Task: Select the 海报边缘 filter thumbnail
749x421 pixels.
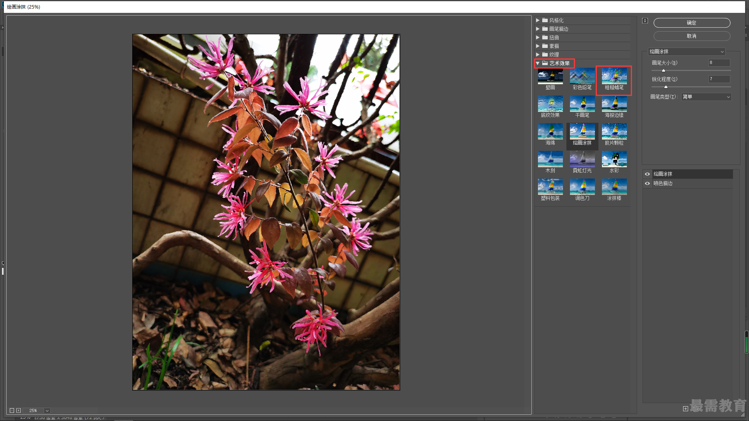Action: 614,104
